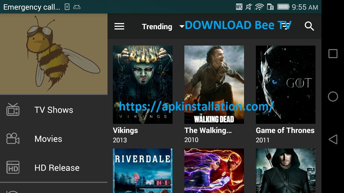This screenshot has height=193, width=344.
Task: Tap the NFC status bar icon
Action: [x=239, y=7]
